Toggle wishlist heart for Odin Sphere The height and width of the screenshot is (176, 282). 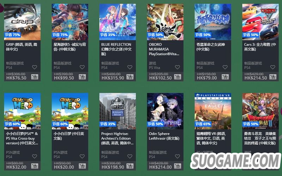[x=178, y=156]
